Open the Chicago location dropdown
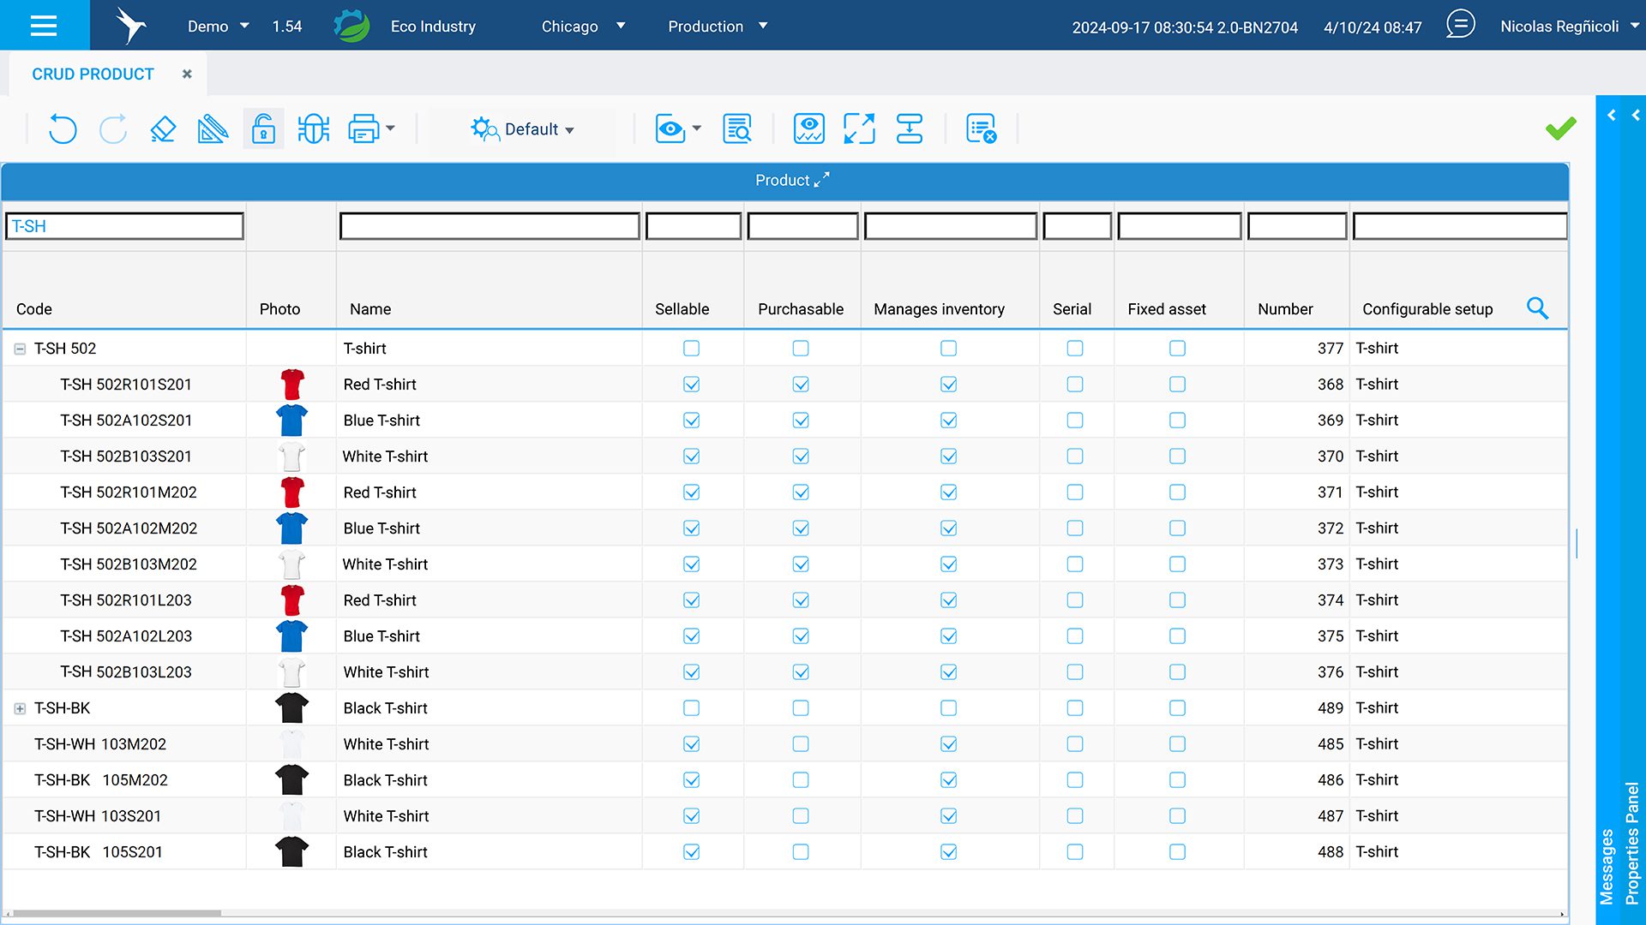This screenshot has height=925, width=1646. coord(583,27)
